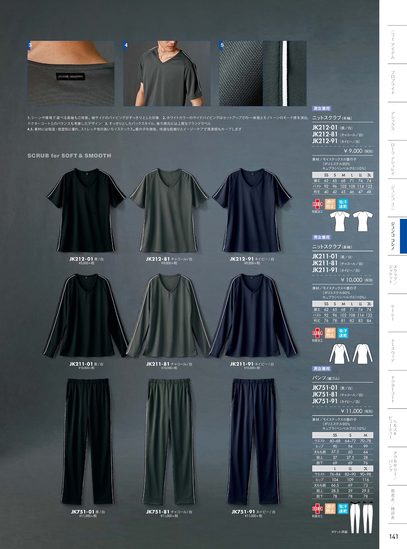Select the ナースウェア side tab
Screen dimensions: 407x549
(393, 351)
